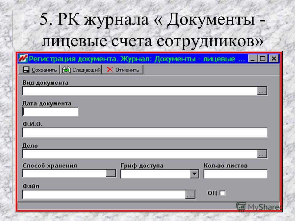
Task: Toggle the ОЦ checkbox
Action: pyautogui.click(x=222, y=193)
